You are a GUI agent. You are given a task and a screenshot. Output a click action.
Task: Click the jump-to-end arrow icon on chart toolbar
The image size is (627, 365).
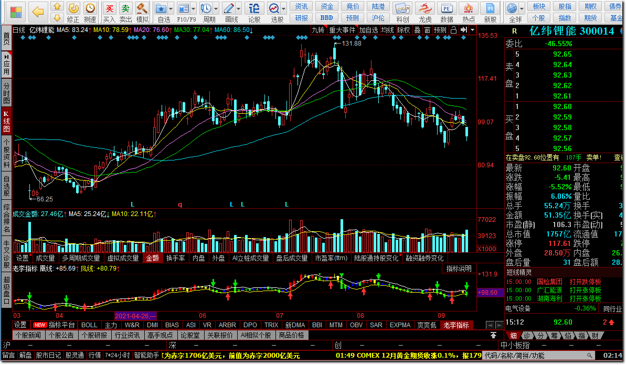point(463,30)
